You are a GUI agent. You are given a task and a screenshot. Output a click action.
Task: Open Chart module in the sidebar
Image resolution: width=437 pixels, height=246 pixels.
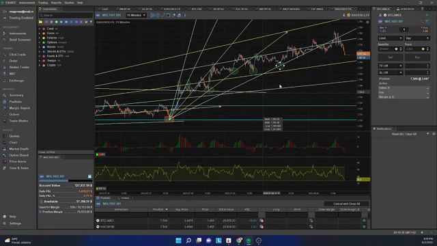coord(13,143)
